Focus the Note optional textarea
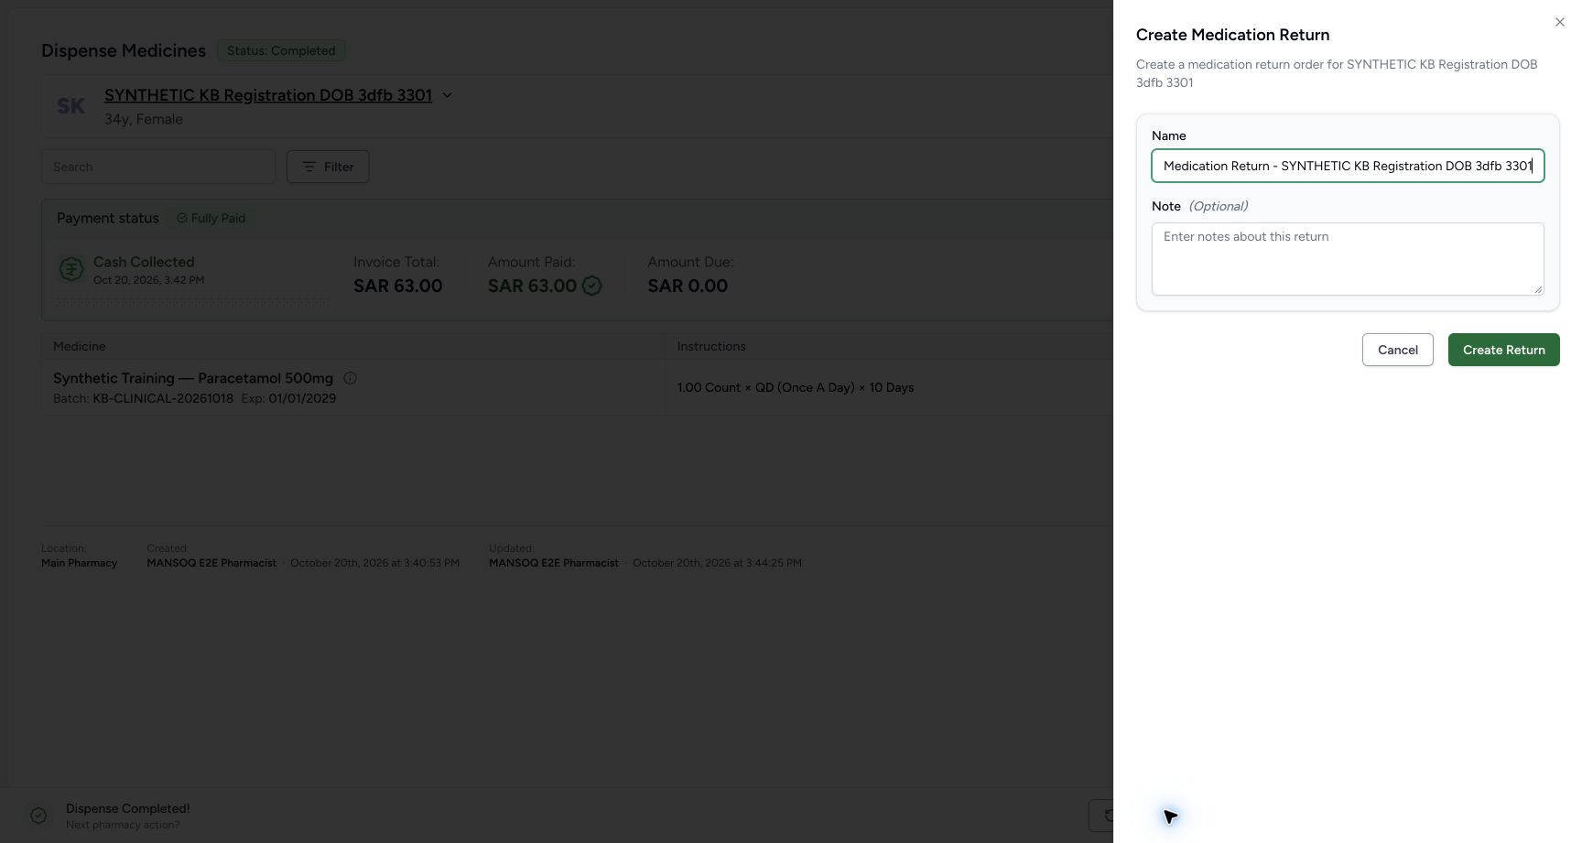The width and height of the screenshot is (1582, 843). [1348, 259]
